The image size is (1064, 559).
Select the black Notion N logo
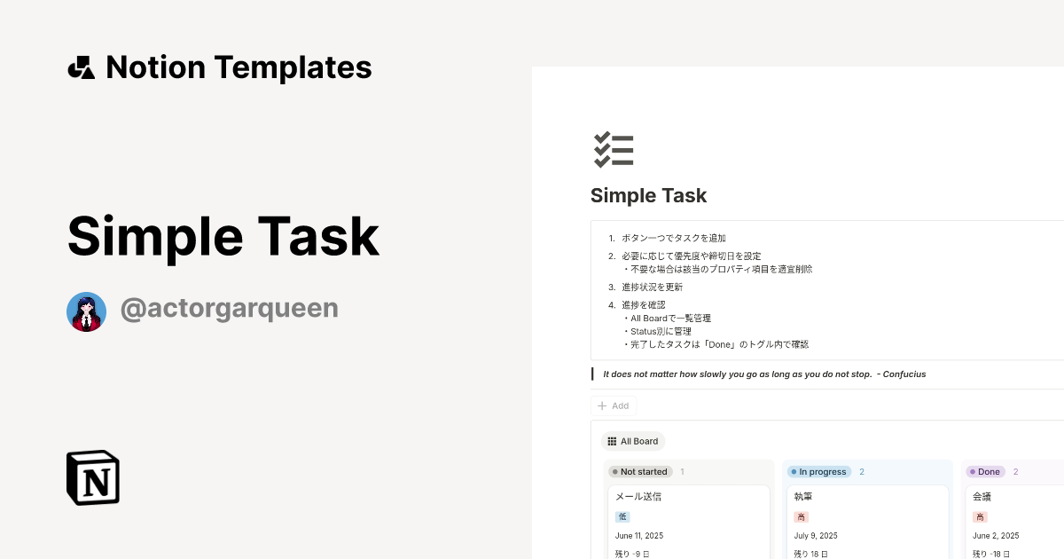point(91,477)
